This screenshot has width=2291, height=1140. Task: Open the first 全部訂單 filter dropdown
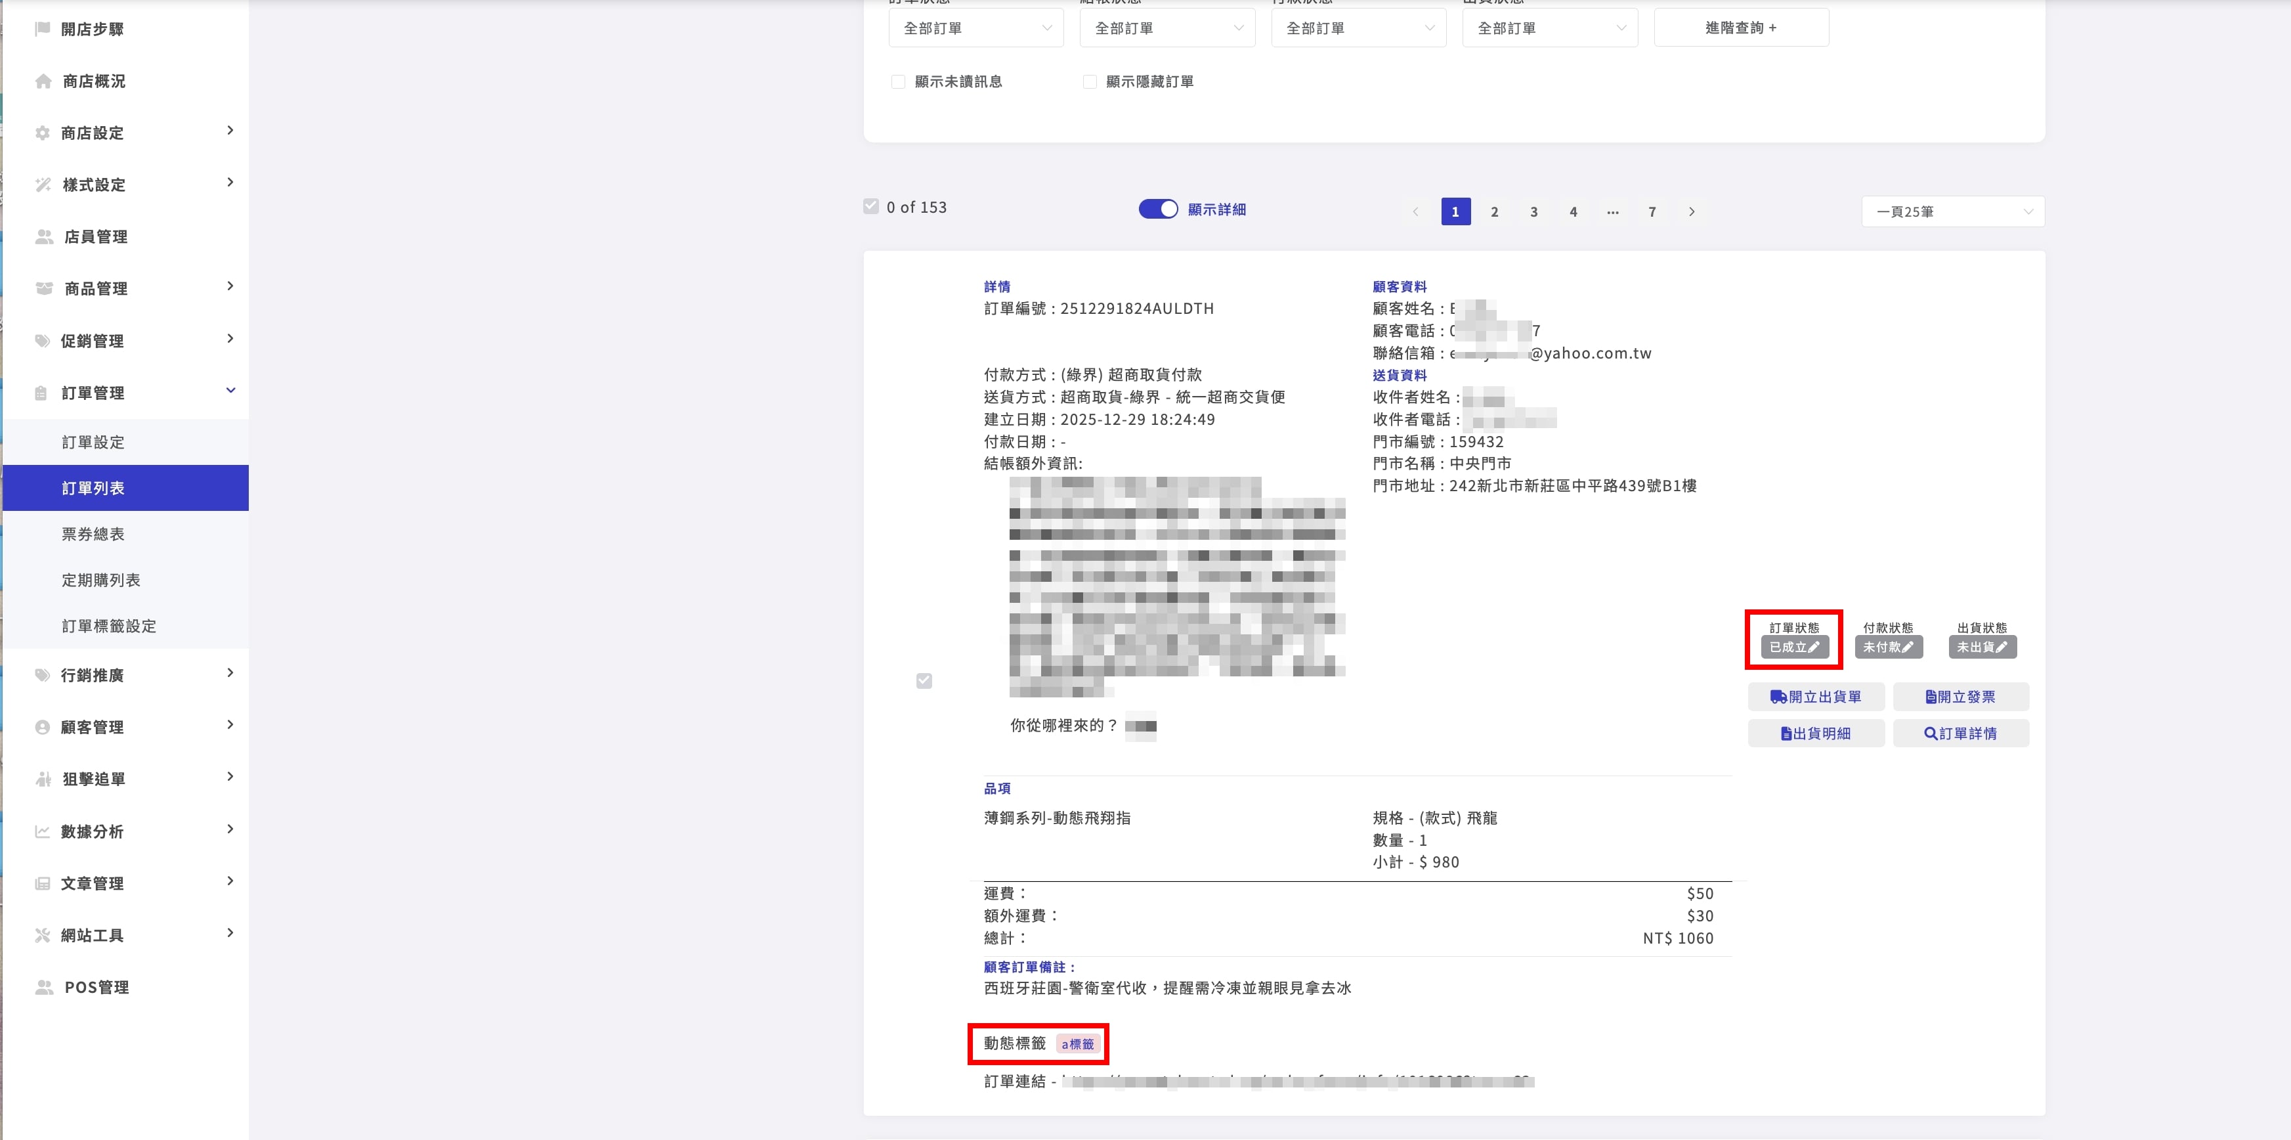coord(975,28)
